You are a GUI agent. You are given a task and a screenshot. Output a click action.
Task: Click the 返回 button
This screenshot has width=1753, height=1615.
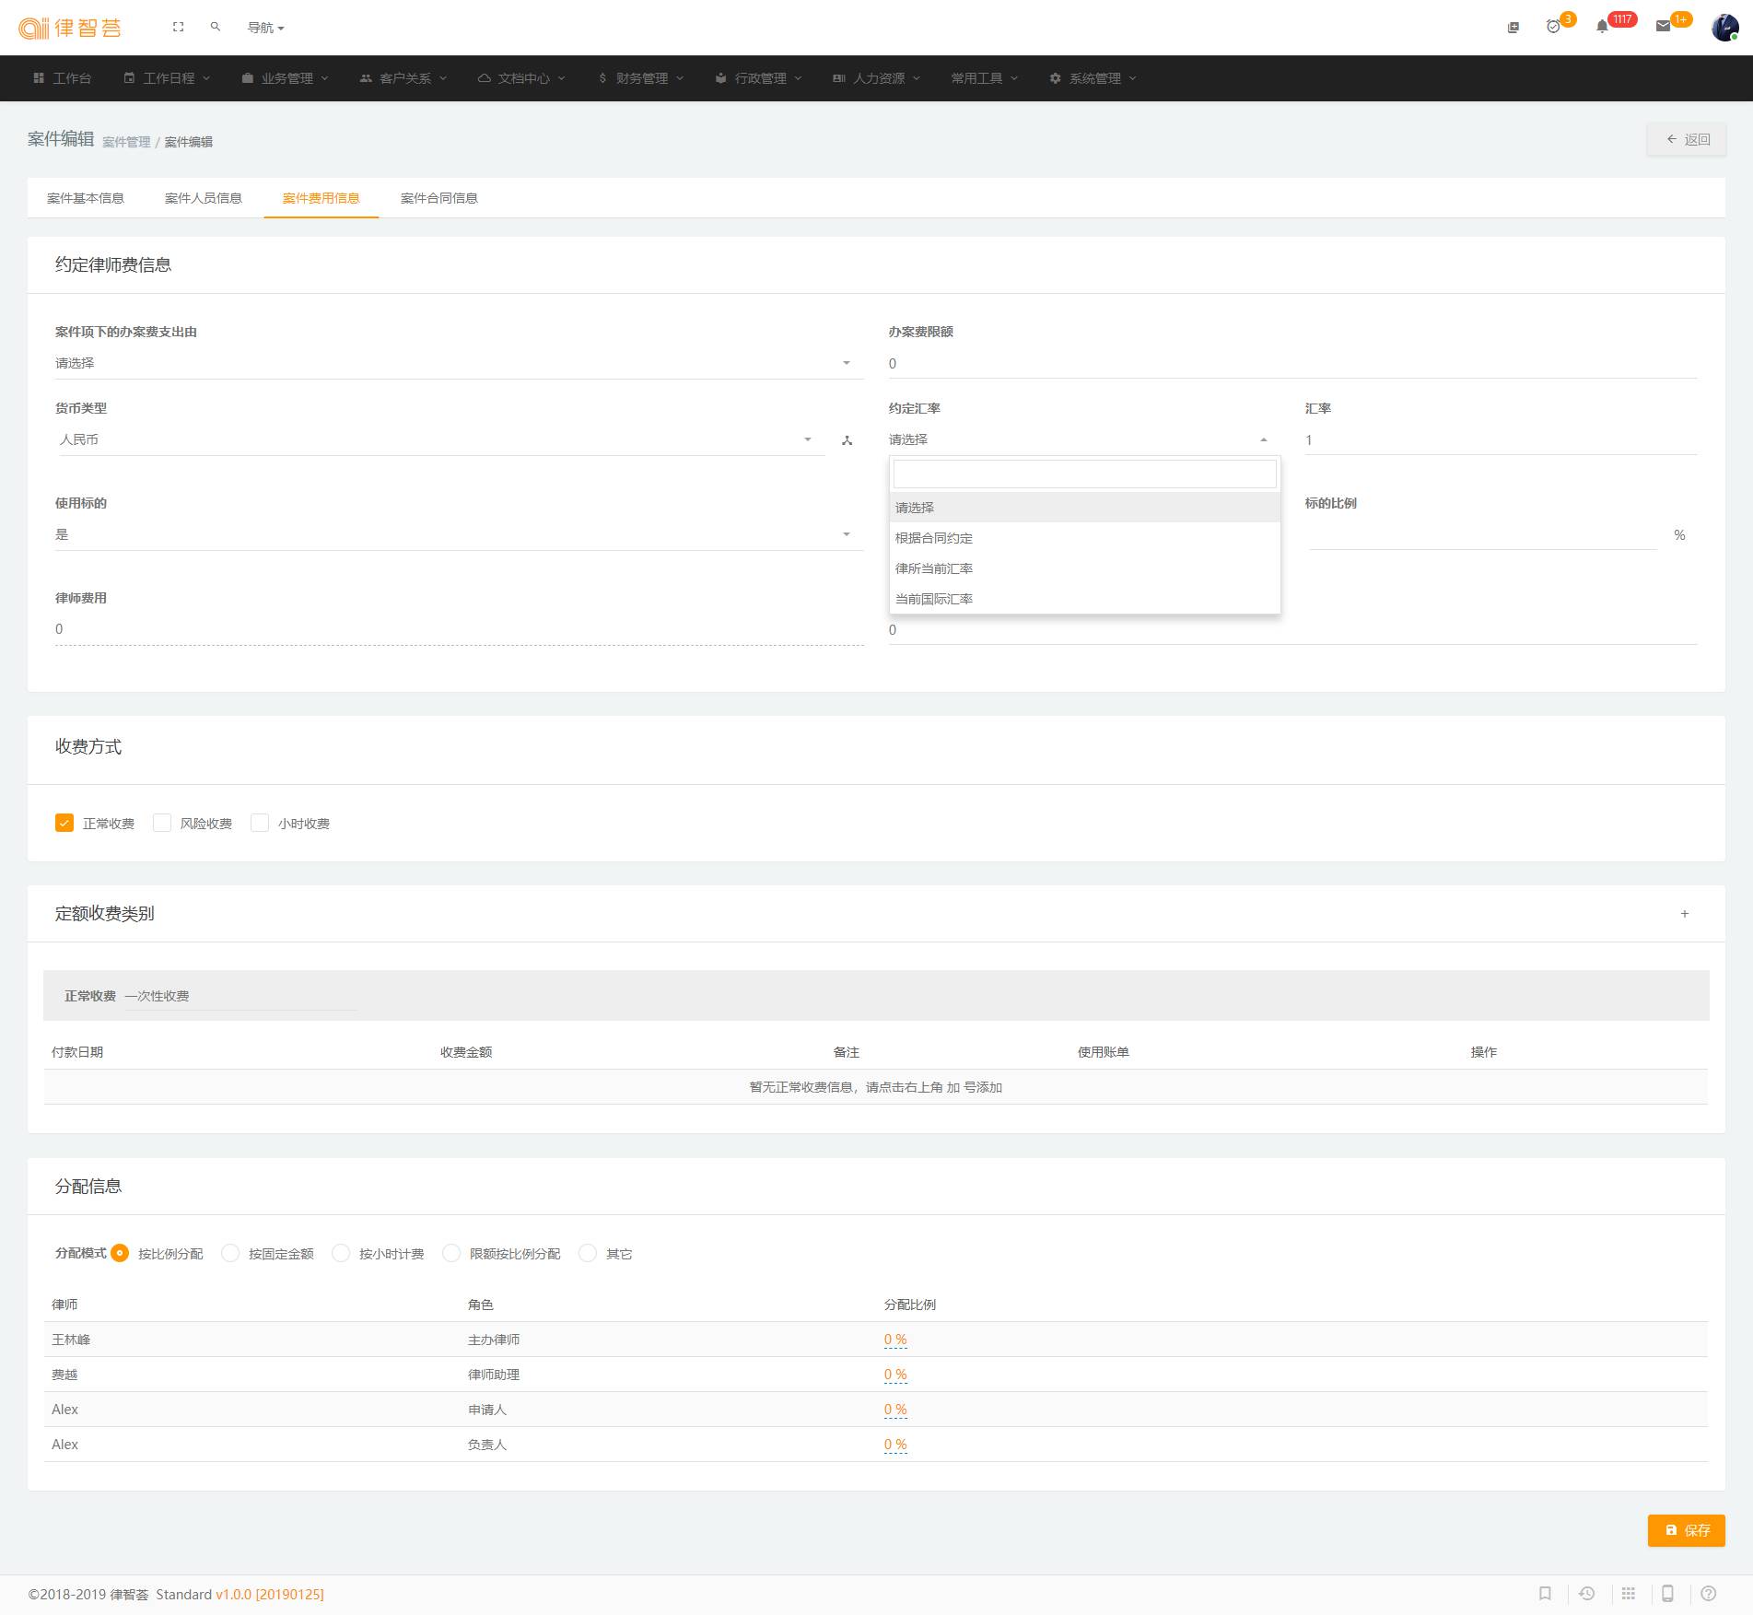click(x=1686, y=139)
